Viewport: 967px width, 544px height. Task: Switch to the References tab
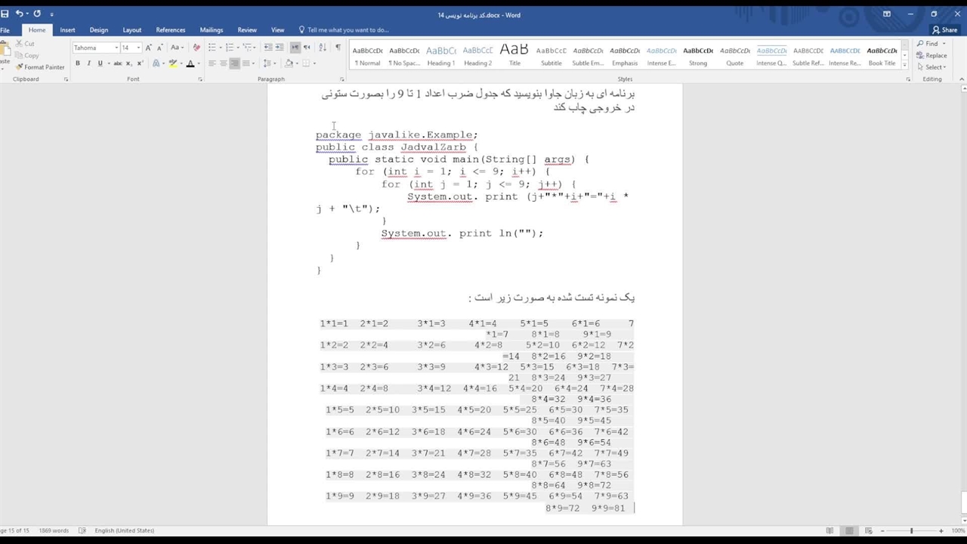click(x=170, y=30)
